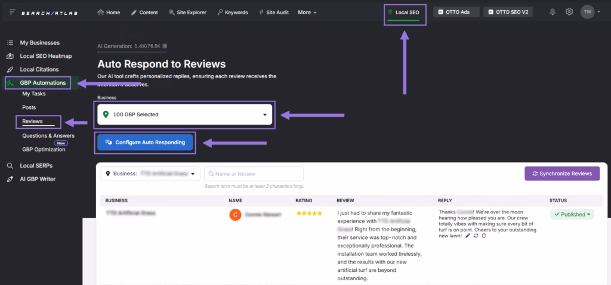Click the Synchronize Reviews button
The image size is (611, 285).
click(x=561, y=174)
